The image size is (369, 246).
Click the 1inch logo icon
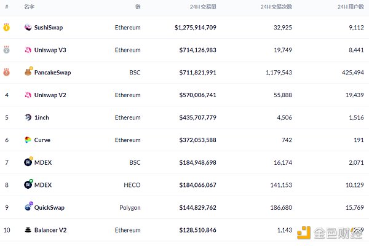[28, 117]
